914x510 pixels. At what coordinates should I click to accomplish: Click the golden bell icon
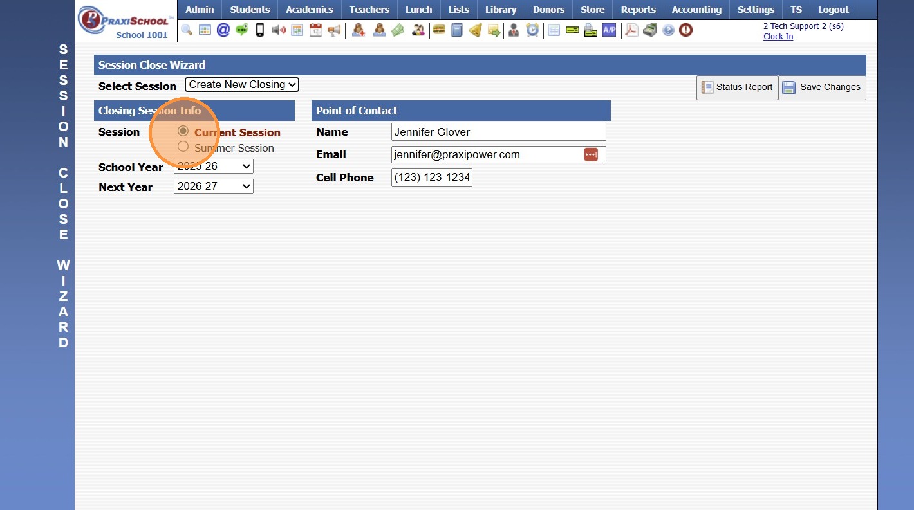click(476, 30)
